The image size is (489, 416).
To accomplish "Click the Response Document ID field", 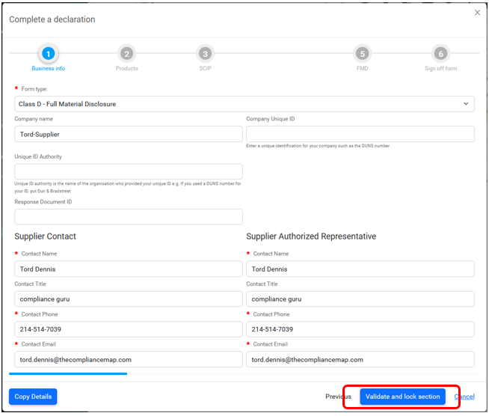I will pos(129,216).
